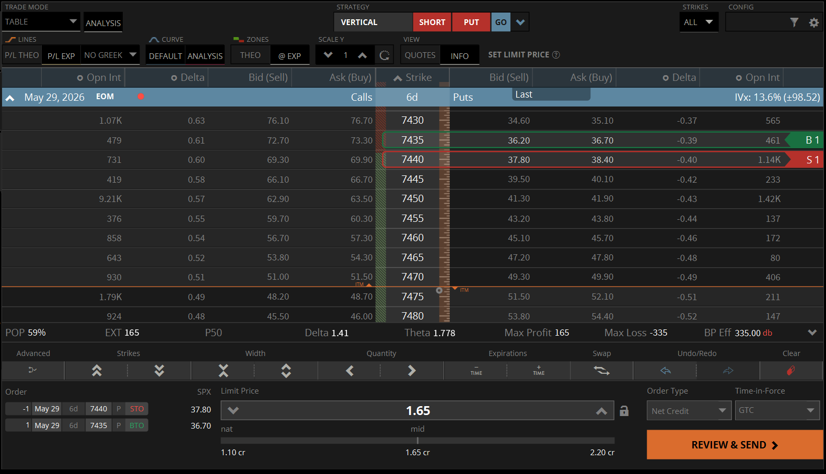
Task: Toggle THEO zones
Action: [250, 55]
